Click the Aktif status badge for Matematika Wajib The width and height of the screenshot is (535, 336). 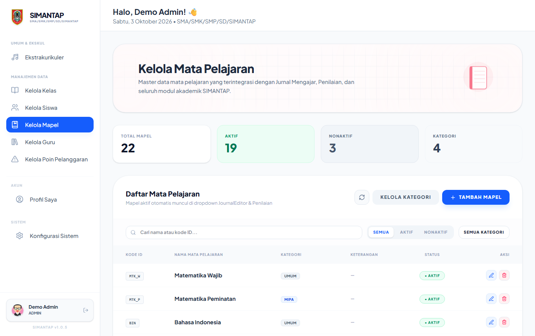[432, 276]
